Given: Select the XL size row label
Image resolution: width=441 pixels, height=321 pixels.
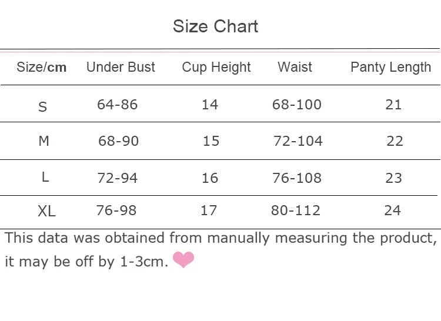Looking at the screenshot, I should [46, 211].
